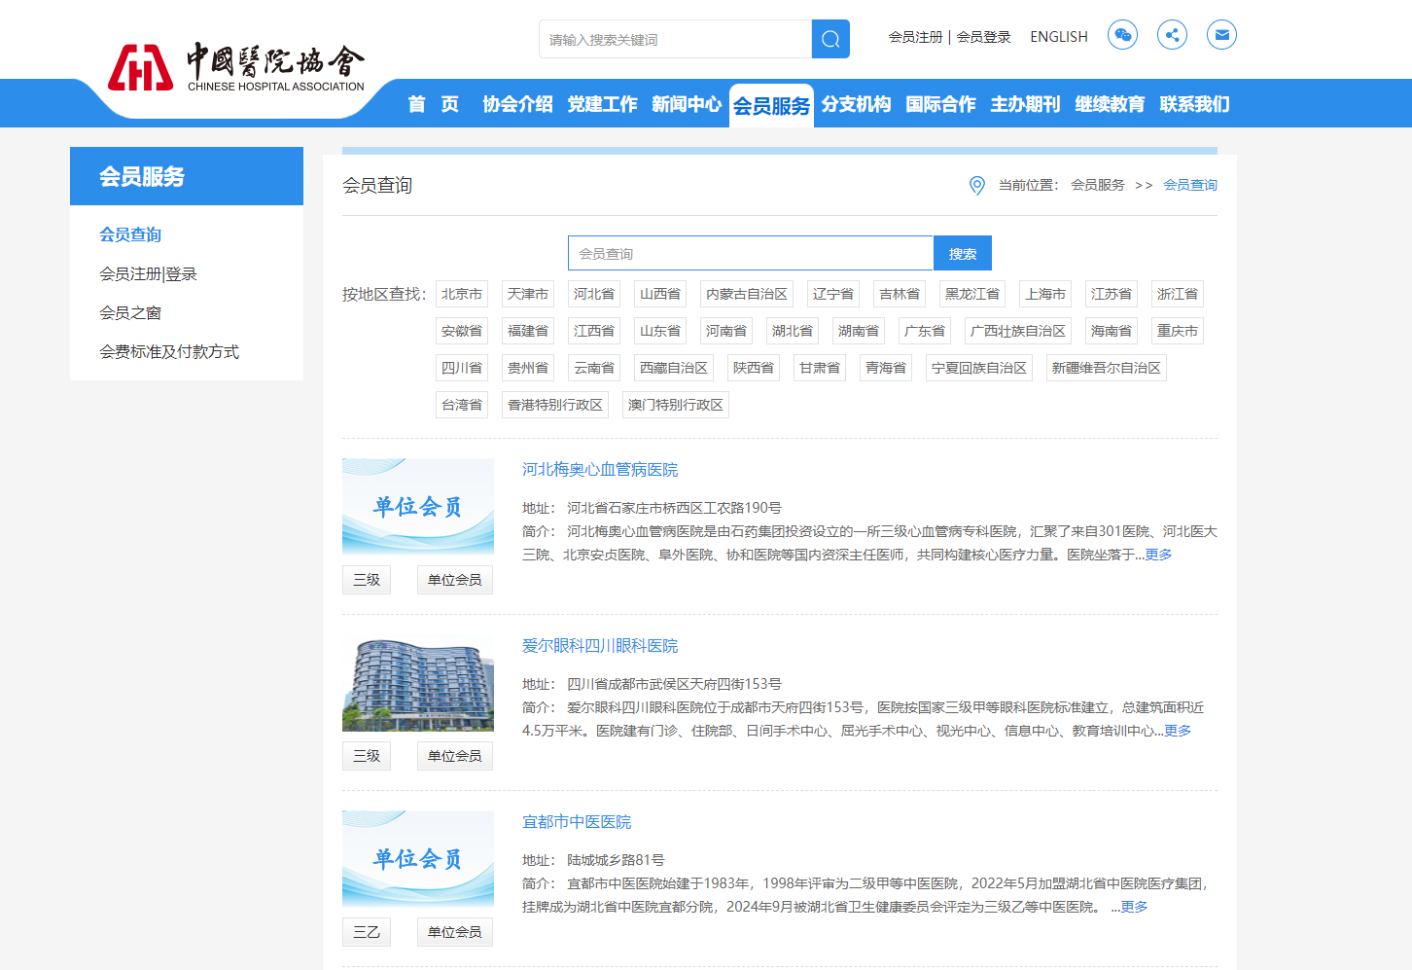The image size is (1412, 970).
Task: Filter members by 河北省
Action: pos(594,294)
